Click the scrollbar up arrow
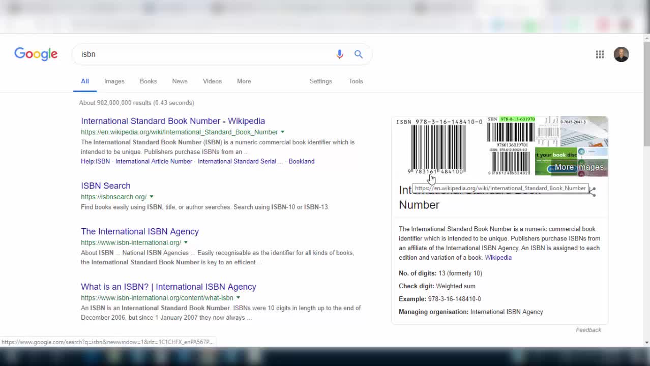The image size is (650, 366). click(x=647, y=38)
